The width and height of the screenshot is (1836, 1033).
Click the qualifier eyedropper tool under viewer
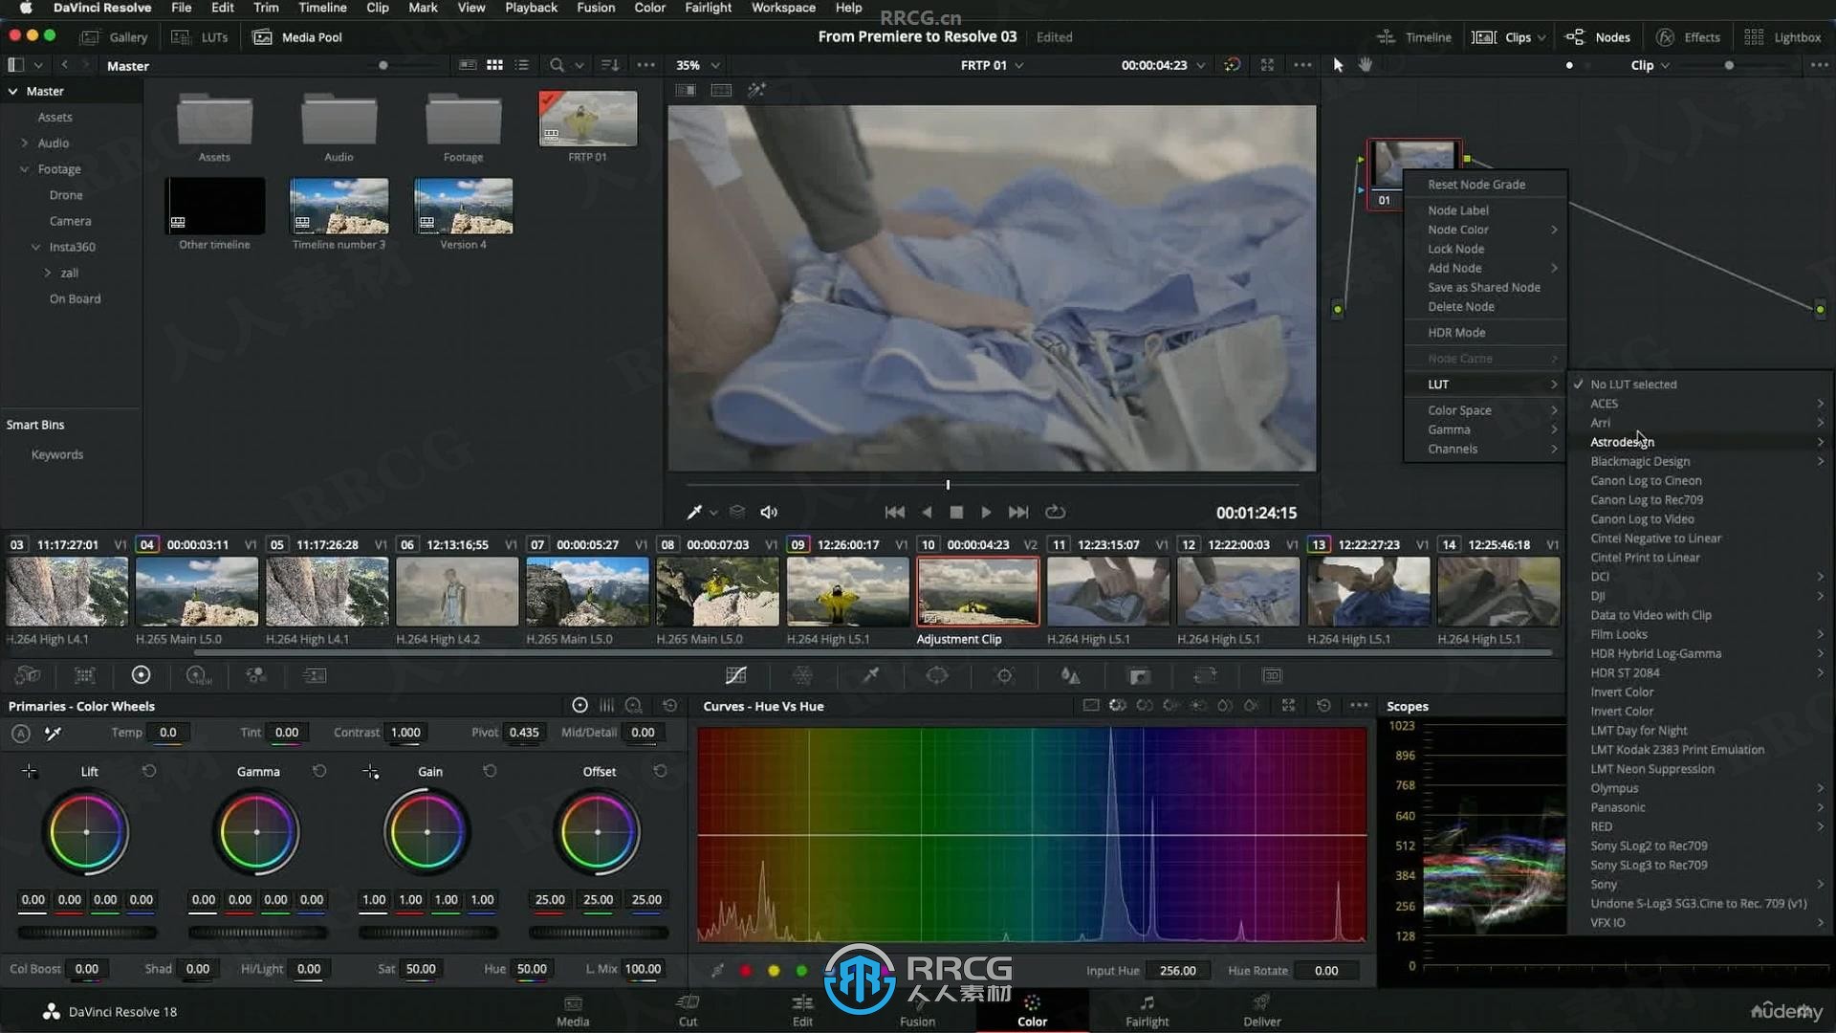(x=695, y=512)
